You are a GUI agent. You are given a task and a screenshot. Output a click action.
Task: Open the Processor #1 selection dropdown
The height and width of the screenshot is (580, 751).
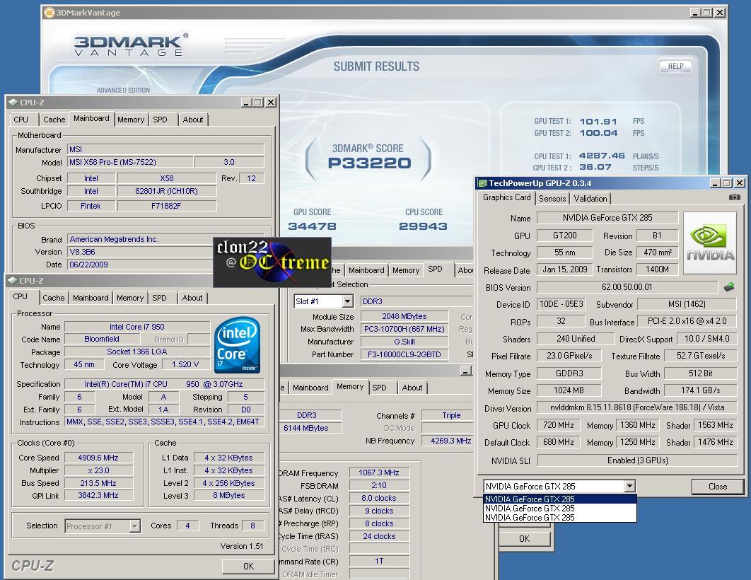coord(135,526)
